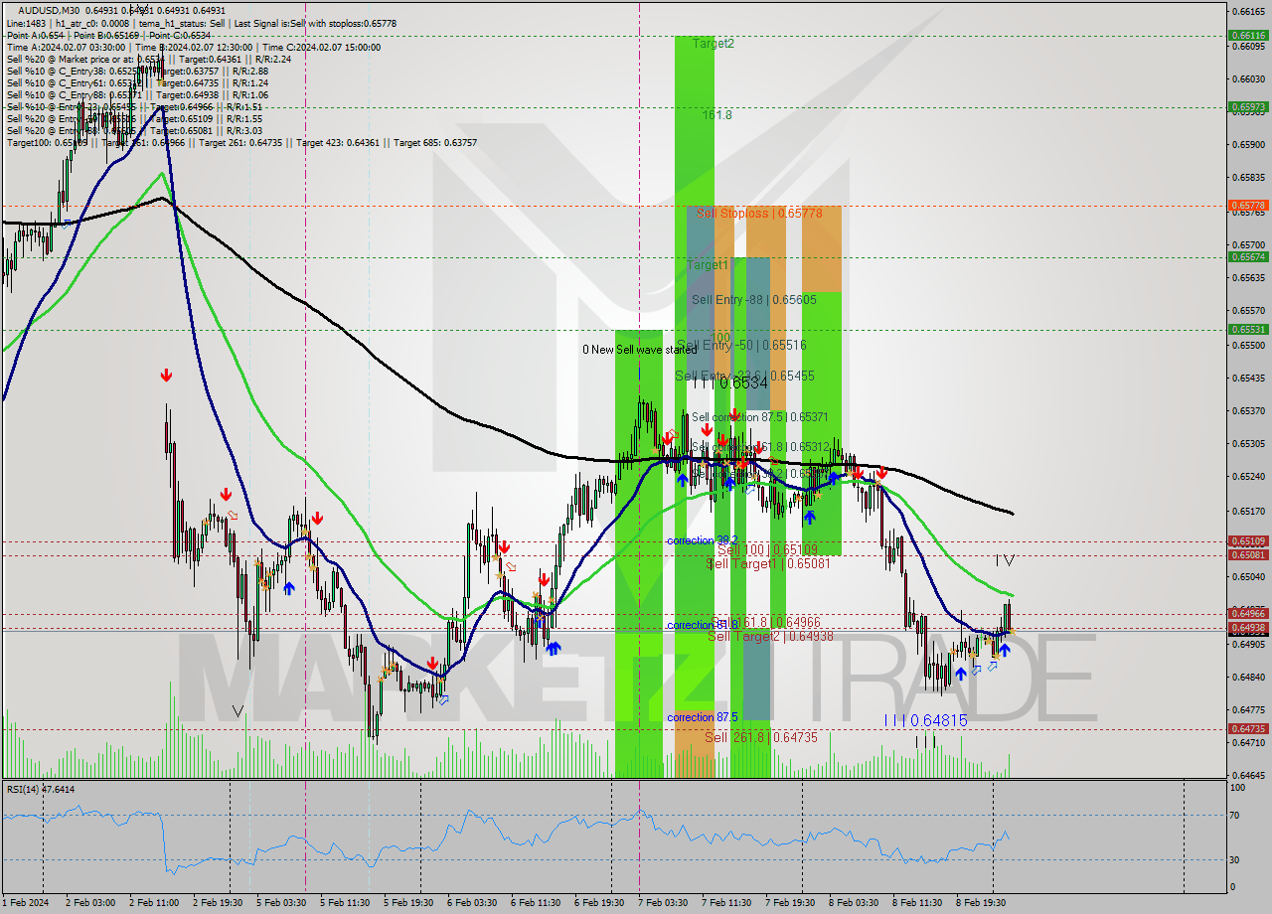Click red price tag 0.65109
The image size is (1272, 914).
pyautogui.click(x=1249, y=541)
